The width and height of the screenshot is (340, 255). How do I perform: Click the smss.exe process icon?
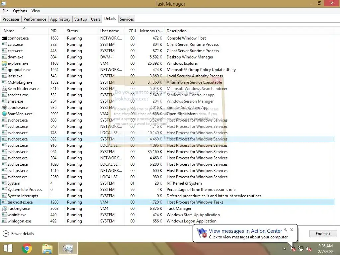click(x=4, y=101)
